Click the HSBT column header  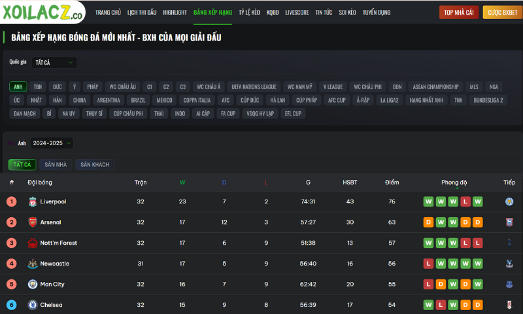click(350, 183)
